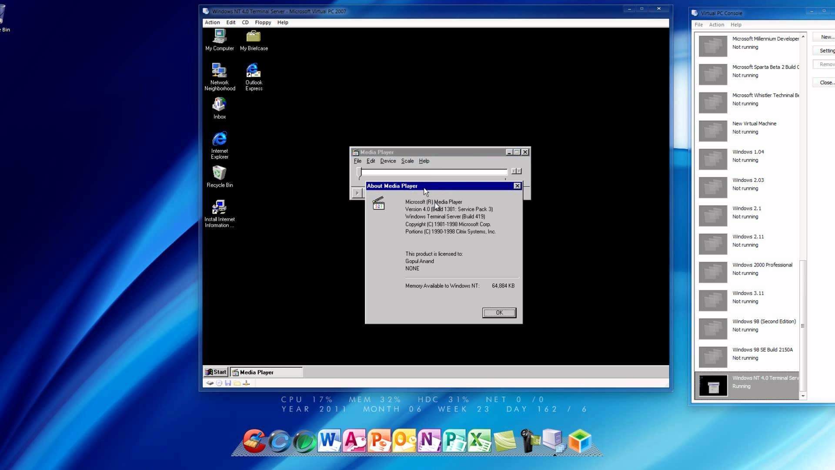Open Scale menu in Media Player

(x=407, y=161)
